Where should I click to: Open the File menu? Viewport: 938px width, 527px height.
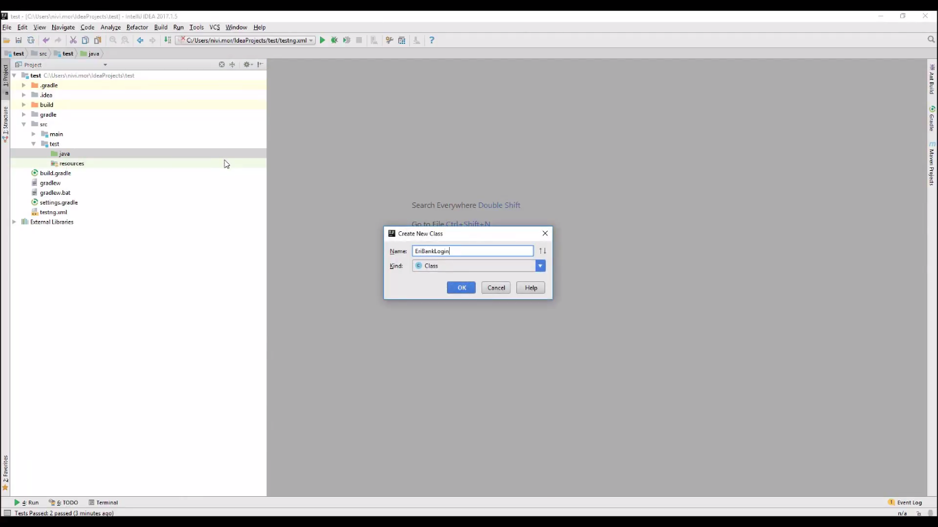click(7, 27)
